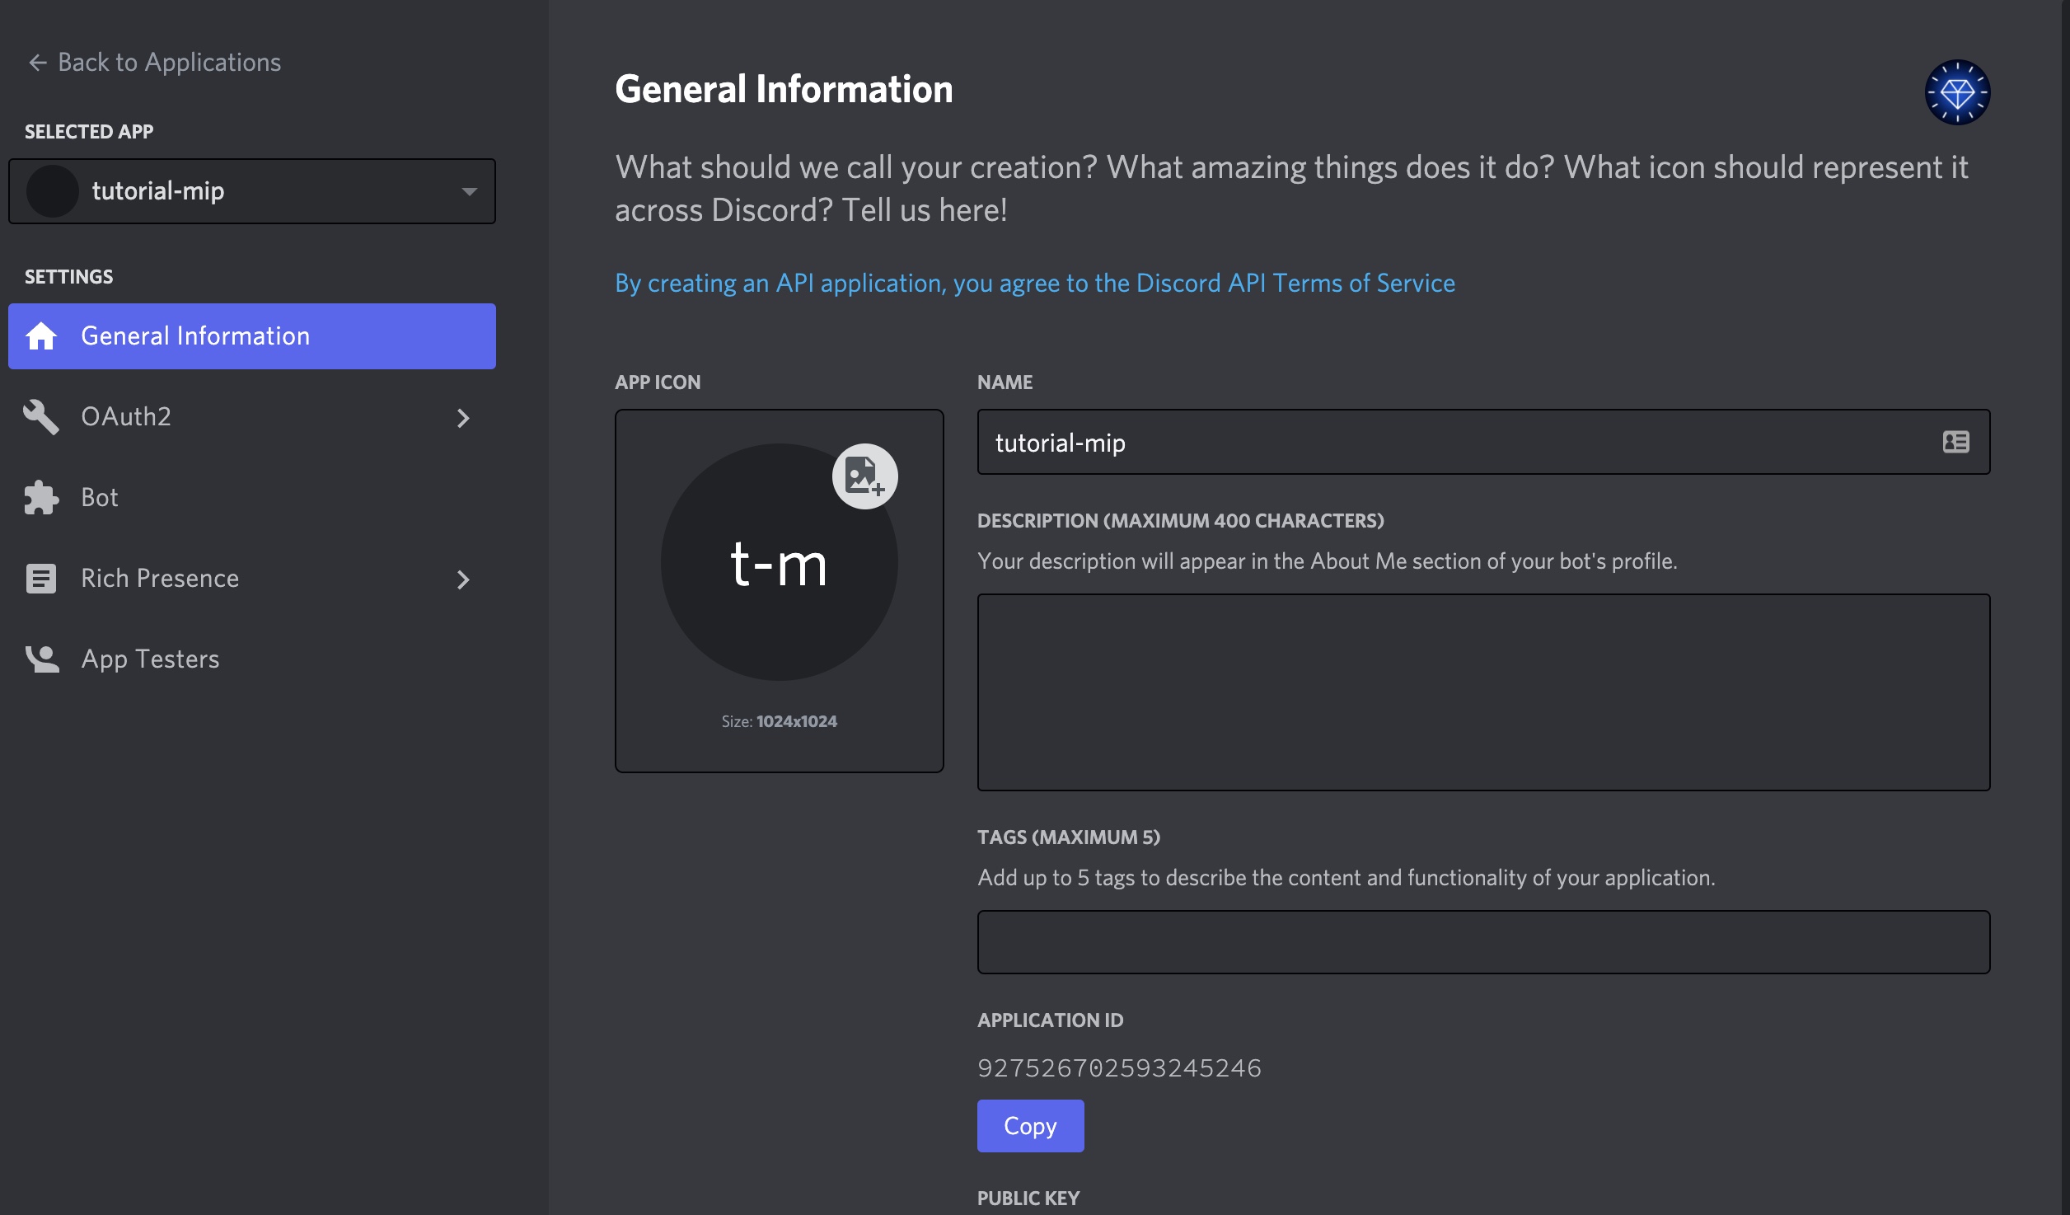
Task: Click the puzzle piece icon for Bot
Action: (x=41, y=498)
